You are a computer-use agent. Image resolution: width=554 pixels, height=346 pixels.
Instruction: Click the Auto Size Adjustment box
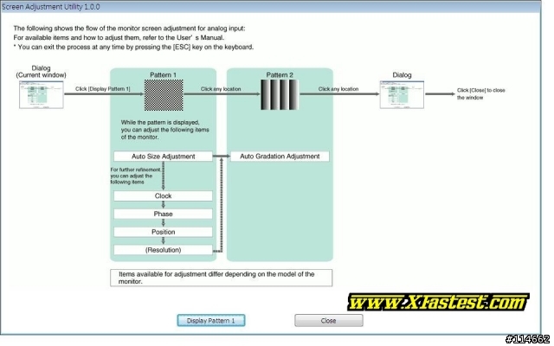(164, 157)
